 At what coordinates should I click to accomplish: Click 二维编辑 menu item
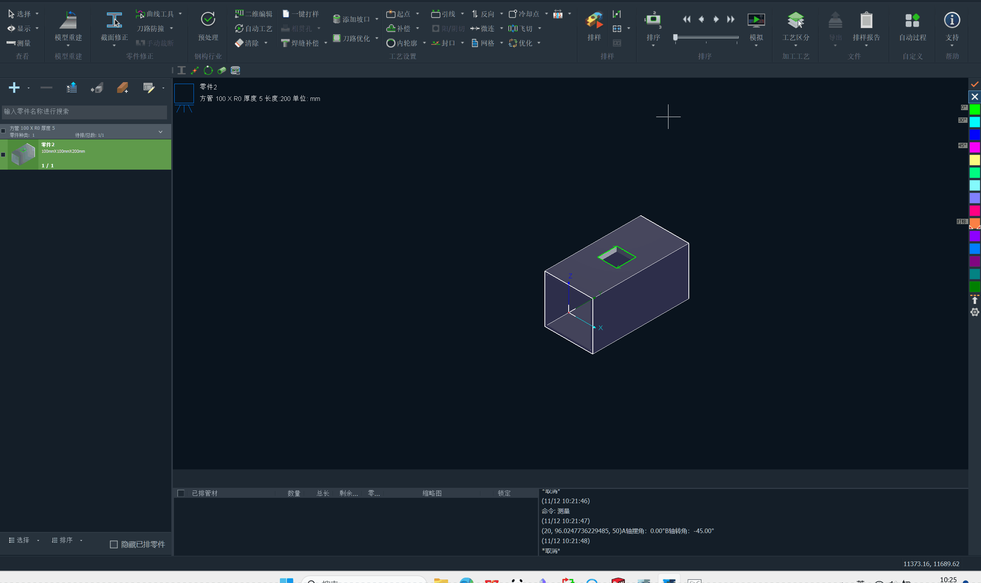click(253, 14)
